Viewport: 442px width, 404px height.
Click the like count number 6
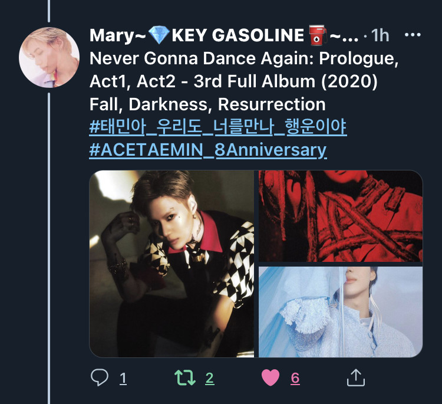pyautogui.click(x=295, y=378)
